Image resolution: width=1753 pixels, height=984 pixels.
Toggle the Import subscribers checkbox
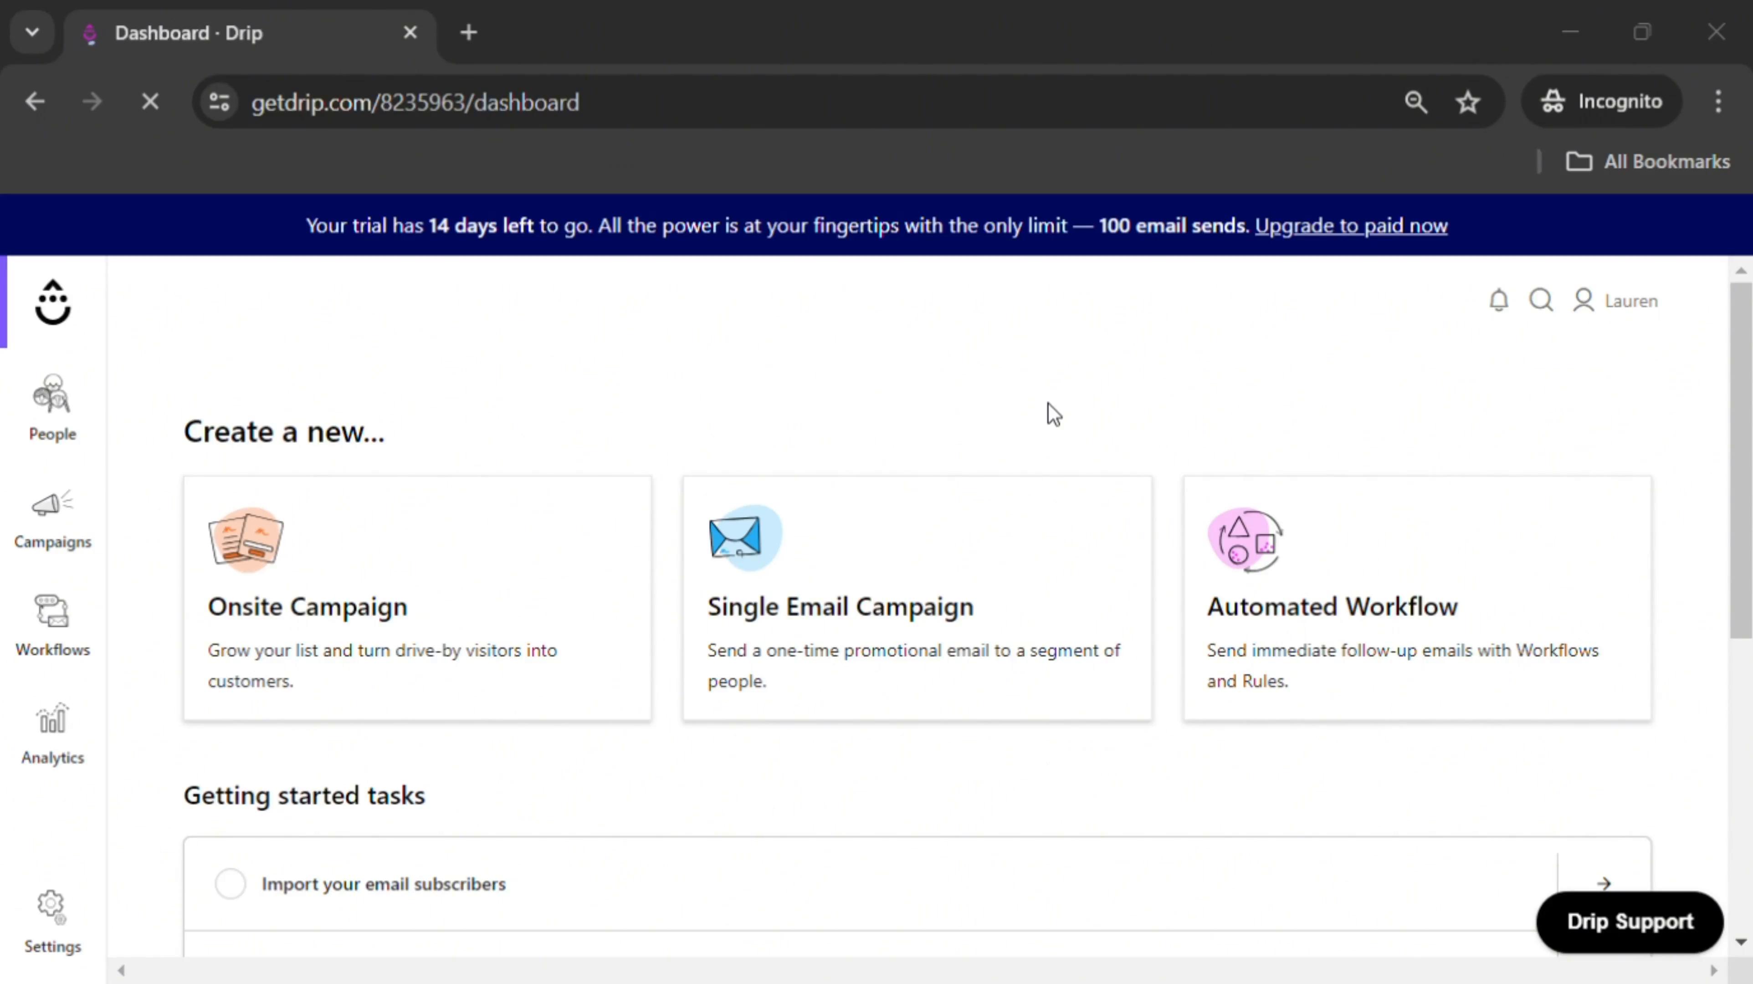pyautogui.click(x=230, y=883)
